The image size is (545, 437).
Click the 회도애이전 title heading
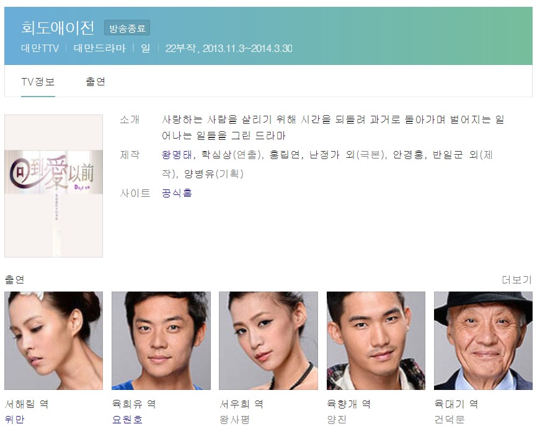click(x=58, y=28)
